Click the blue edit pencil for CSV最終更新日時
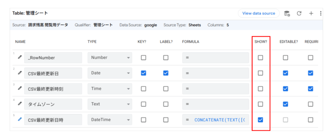Image resolution: width=333 pixels, height=138 pixels. (20, 119)
